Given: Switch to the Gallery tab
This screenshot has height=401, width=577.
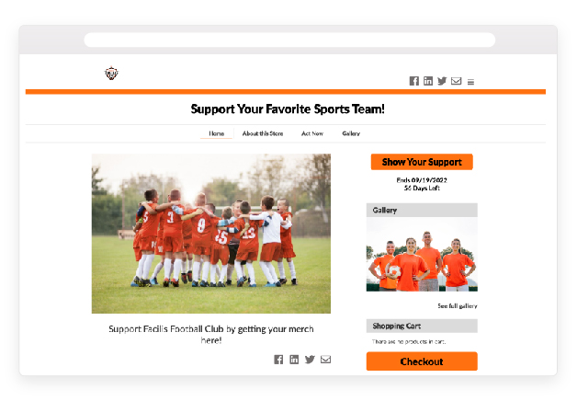Looking at the screenshot, I should [351, 133].
